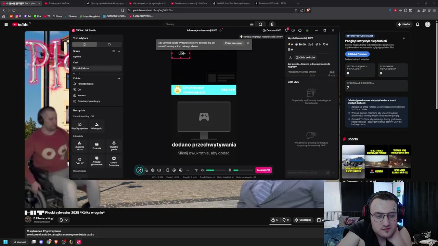Open Obóz twórców button
Viewport: 438px width, 246px height.
click(305, 57)
